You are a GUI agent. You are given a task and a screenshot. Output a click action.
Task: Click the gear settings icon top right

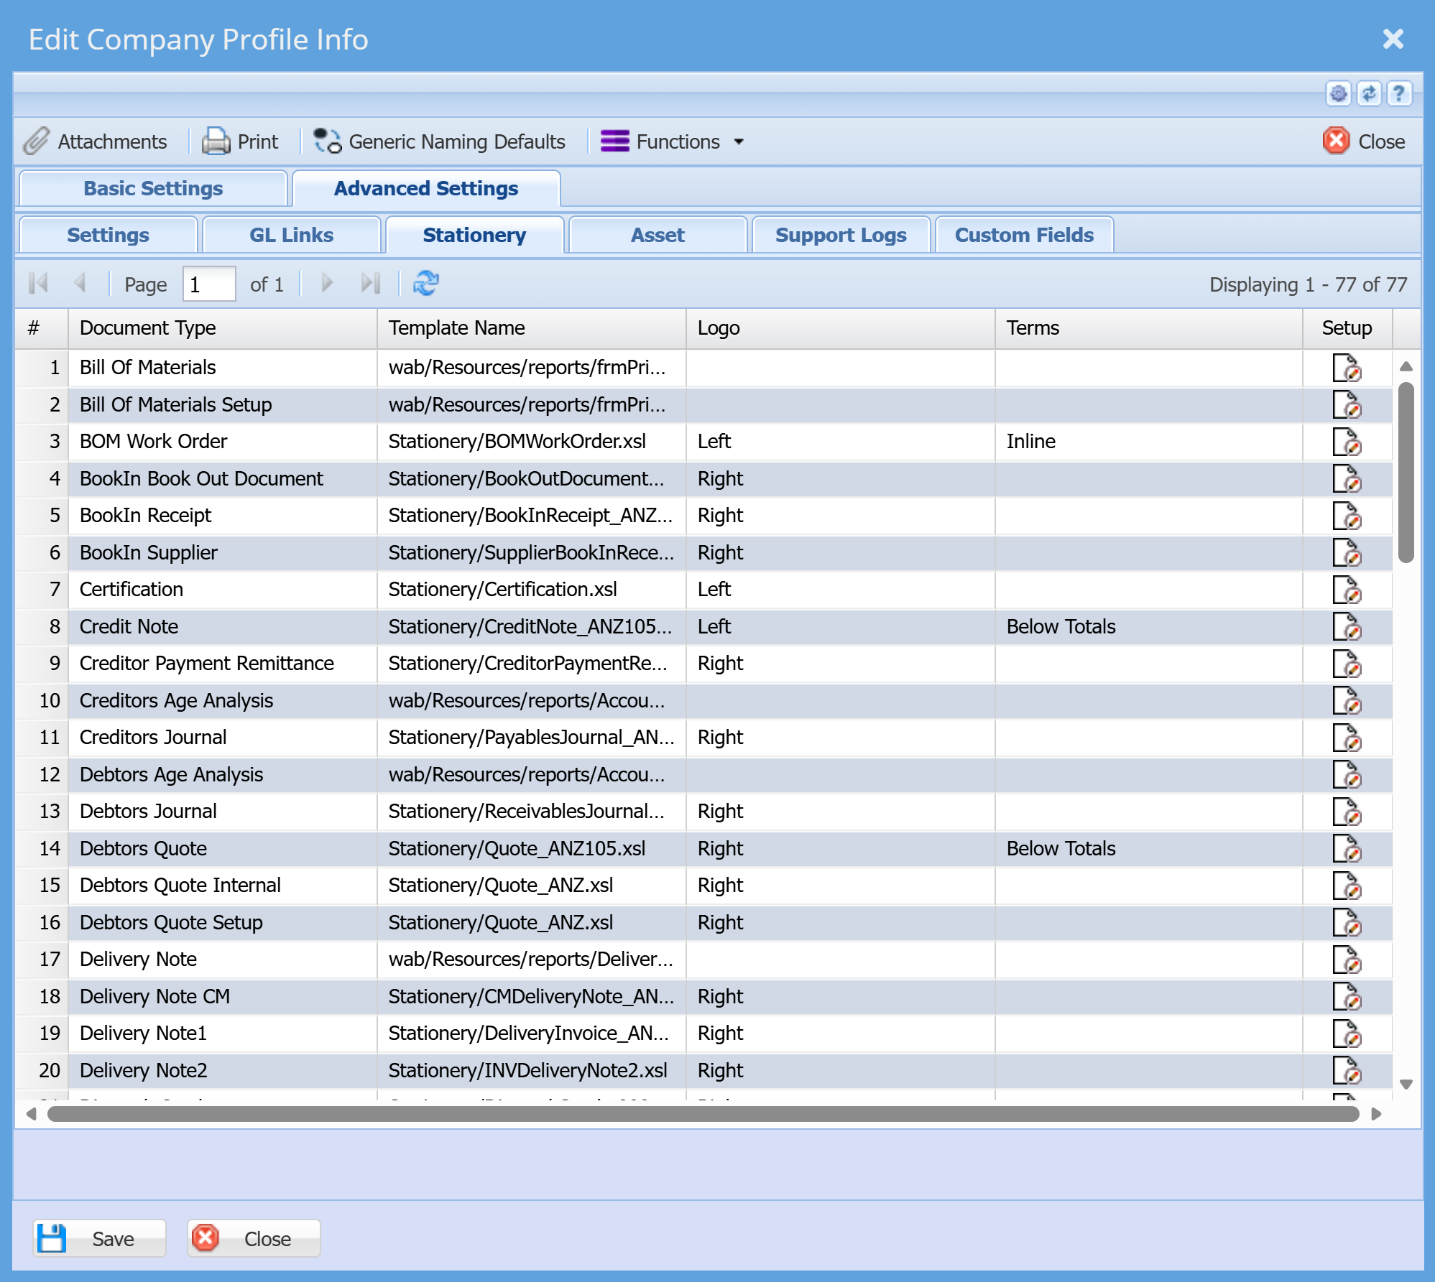click(x=1338, y=93)
